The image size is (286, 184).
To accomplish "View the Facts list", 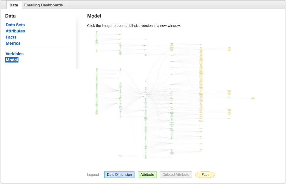I will click(11, 37).
